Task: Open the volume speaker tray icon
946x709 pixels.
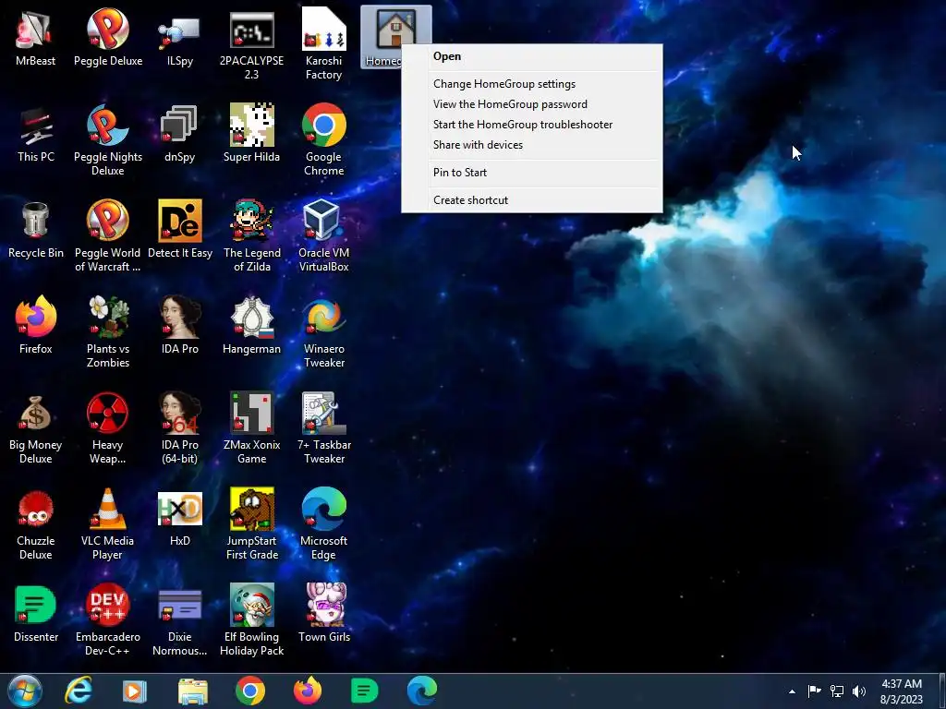Action: 859,691
